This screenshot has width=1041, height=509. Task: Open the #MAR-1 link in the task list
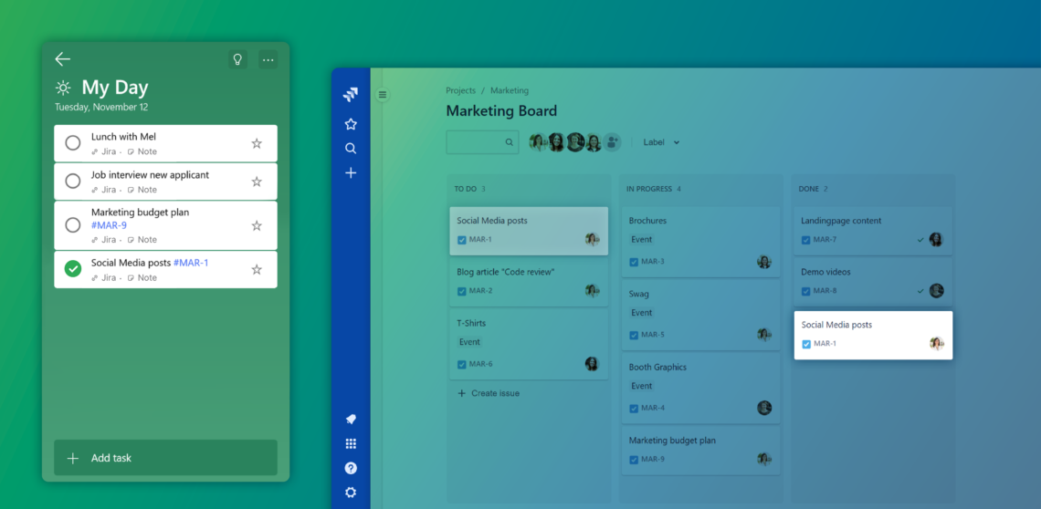coord(191,263)
